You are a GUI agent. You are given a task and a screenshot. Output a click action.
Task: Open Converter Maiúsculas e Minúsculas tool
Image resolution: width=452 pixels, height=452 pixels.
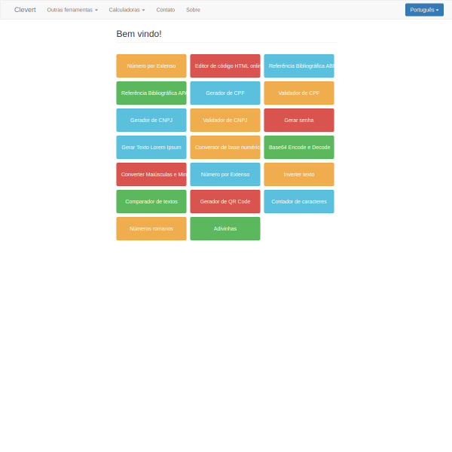[x=151, y=175]
